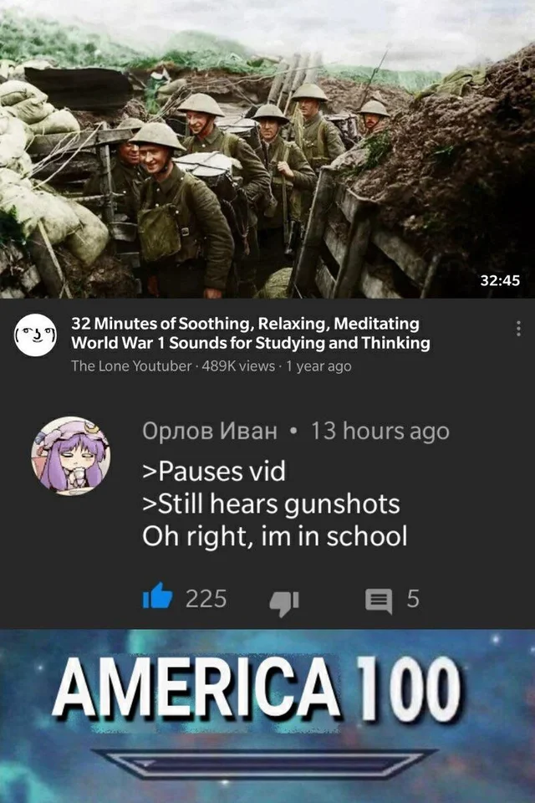This screenshot has height=803, width=535.
Task: Open Орлов Иван's anime profile picture
Action: pos(71,456)
